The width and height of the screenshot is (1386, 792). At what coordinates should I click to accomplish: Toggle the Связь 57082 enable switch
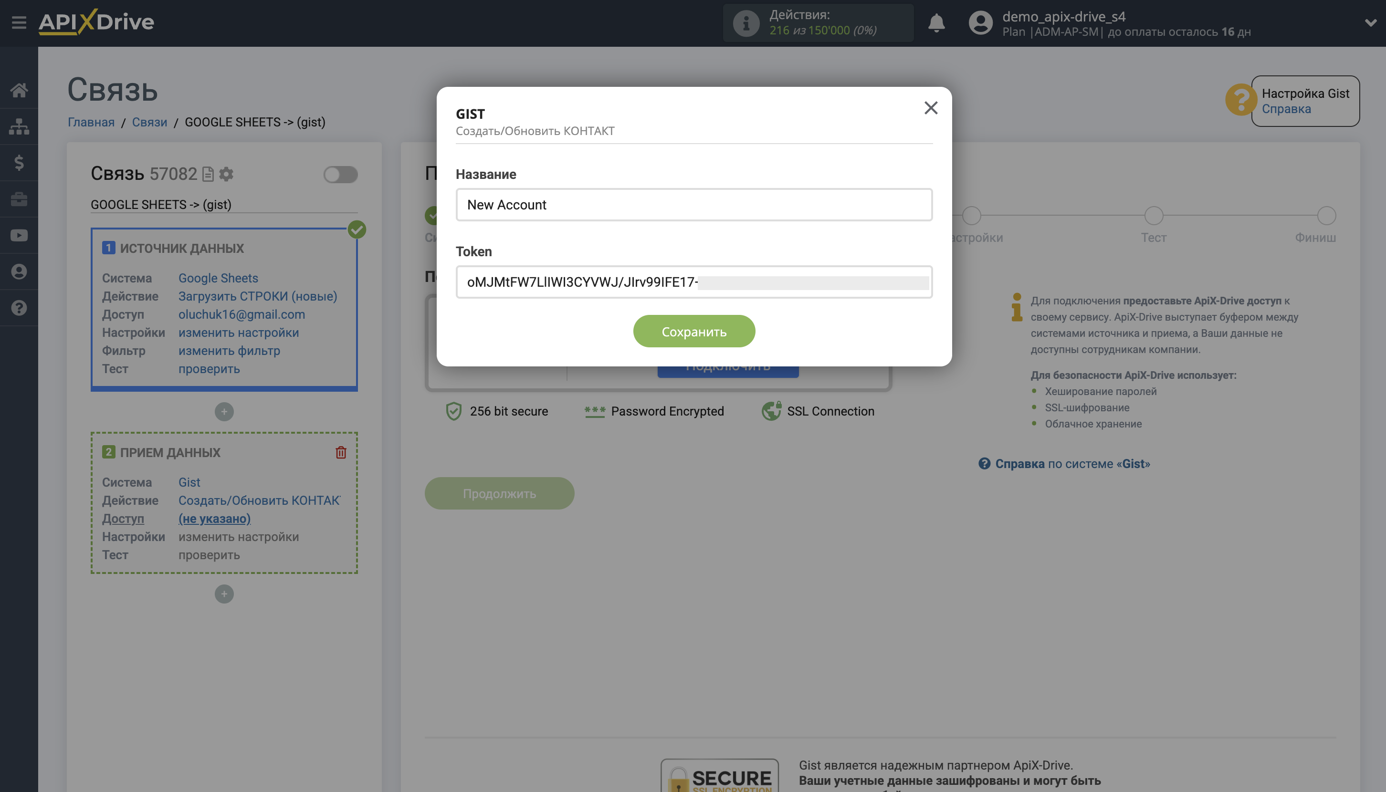pyautogui.click(x=340, y=175)
